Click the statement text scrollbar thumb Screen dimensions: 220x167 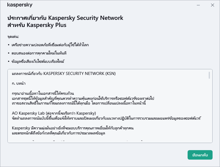tap(209, 75)
